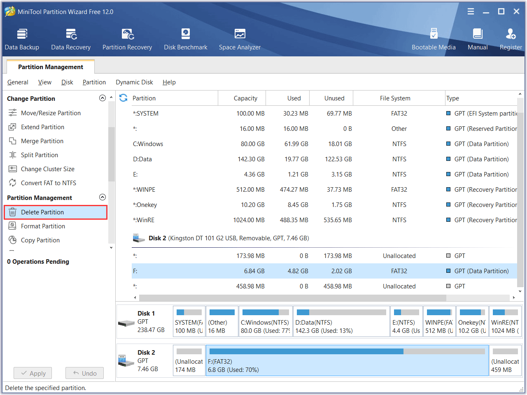The width and height of the screenshot is (527, 395).
Task: Select *:WinRE partition row
Action: [x=324, y=220]
